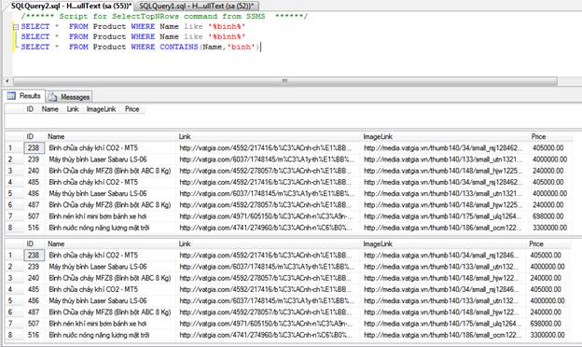
Task: Select 'Bình nén khí mini' name in second grid
Action: point(98,216)
